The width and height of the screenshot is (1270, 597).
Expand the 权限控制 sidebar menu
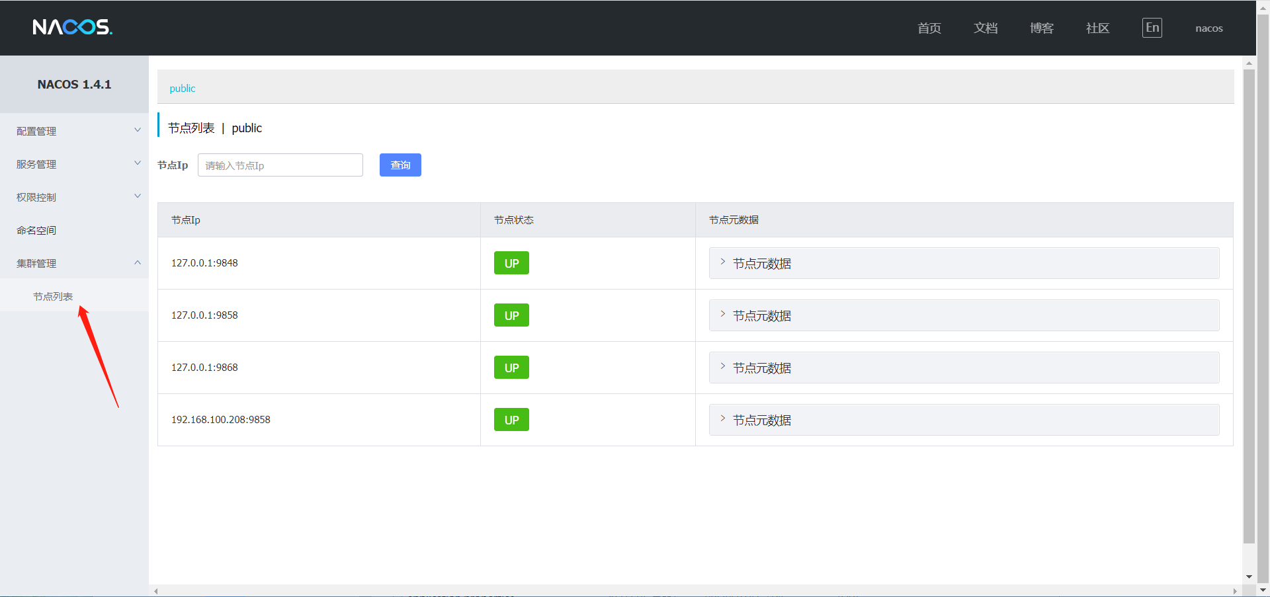(74, 197)
